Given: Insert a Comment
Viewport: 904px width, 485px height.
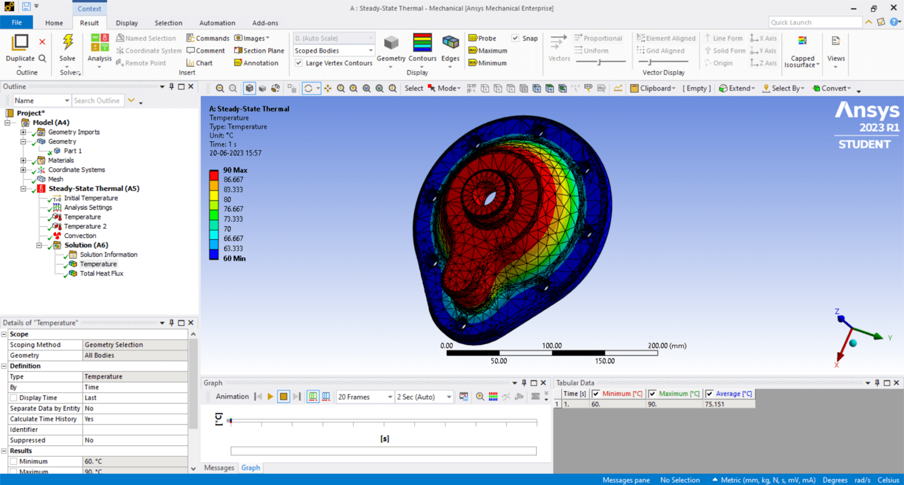Looking at the screenshot, I should pos(206,50).
